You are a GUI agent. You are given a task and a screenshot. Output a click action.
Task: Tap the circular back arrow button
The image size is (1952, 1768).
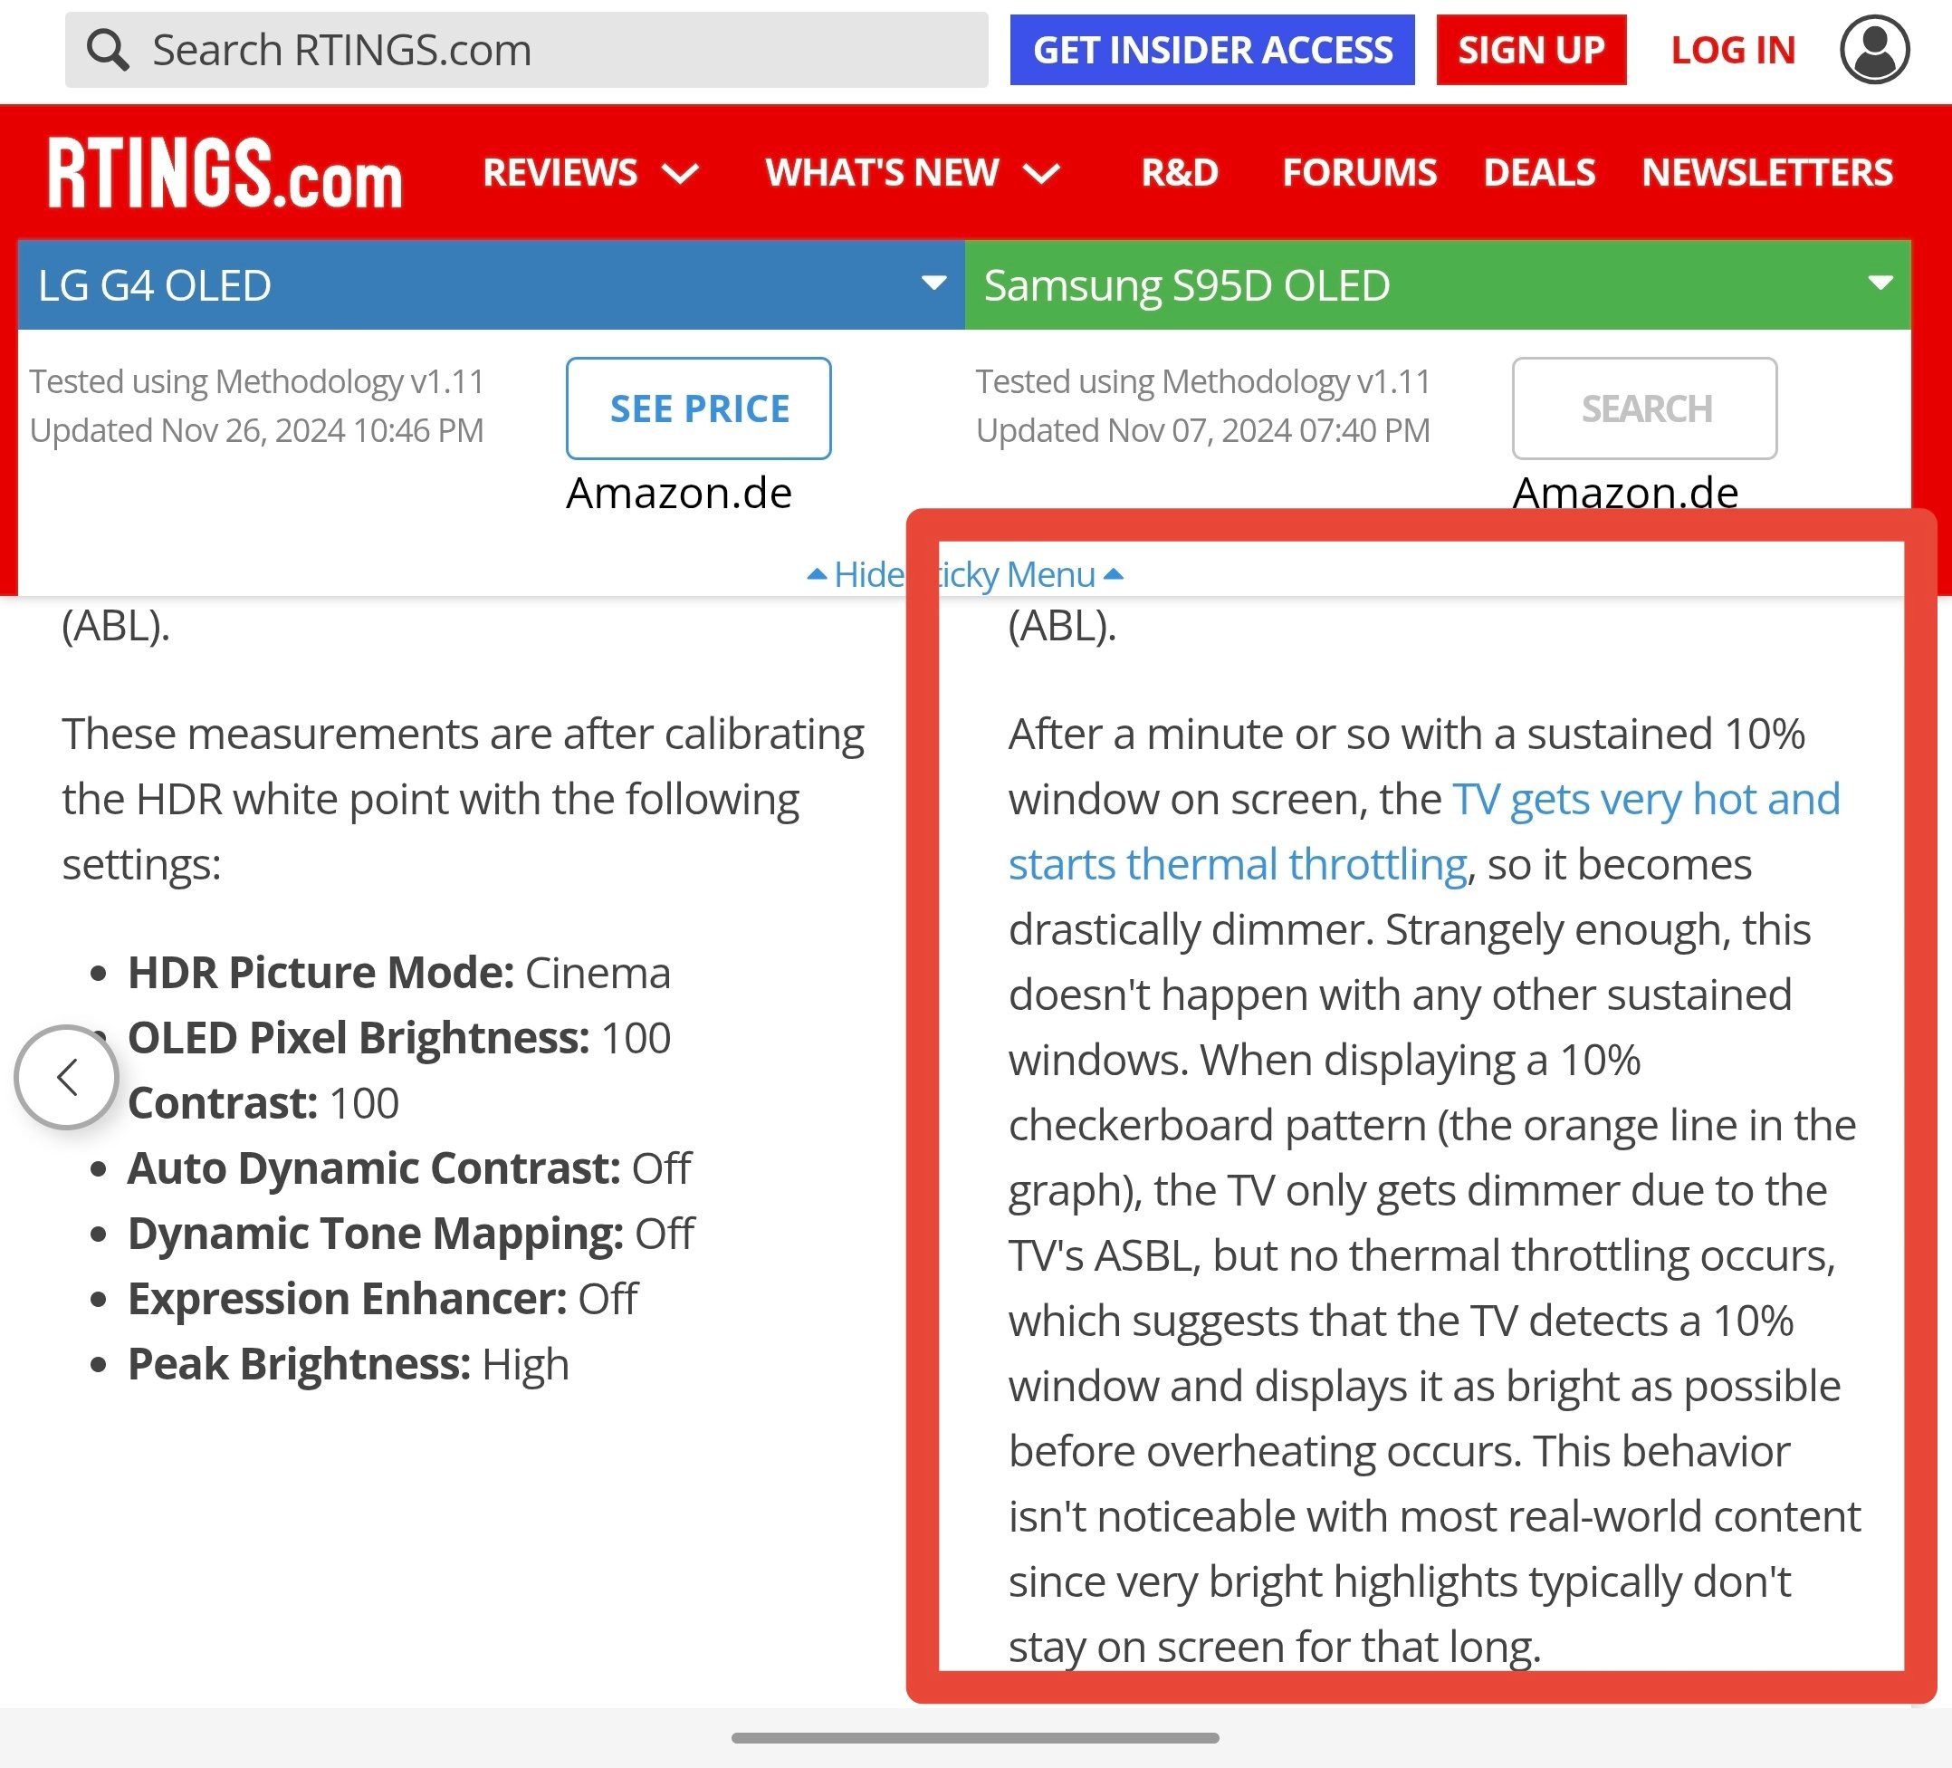(67, 1076)
